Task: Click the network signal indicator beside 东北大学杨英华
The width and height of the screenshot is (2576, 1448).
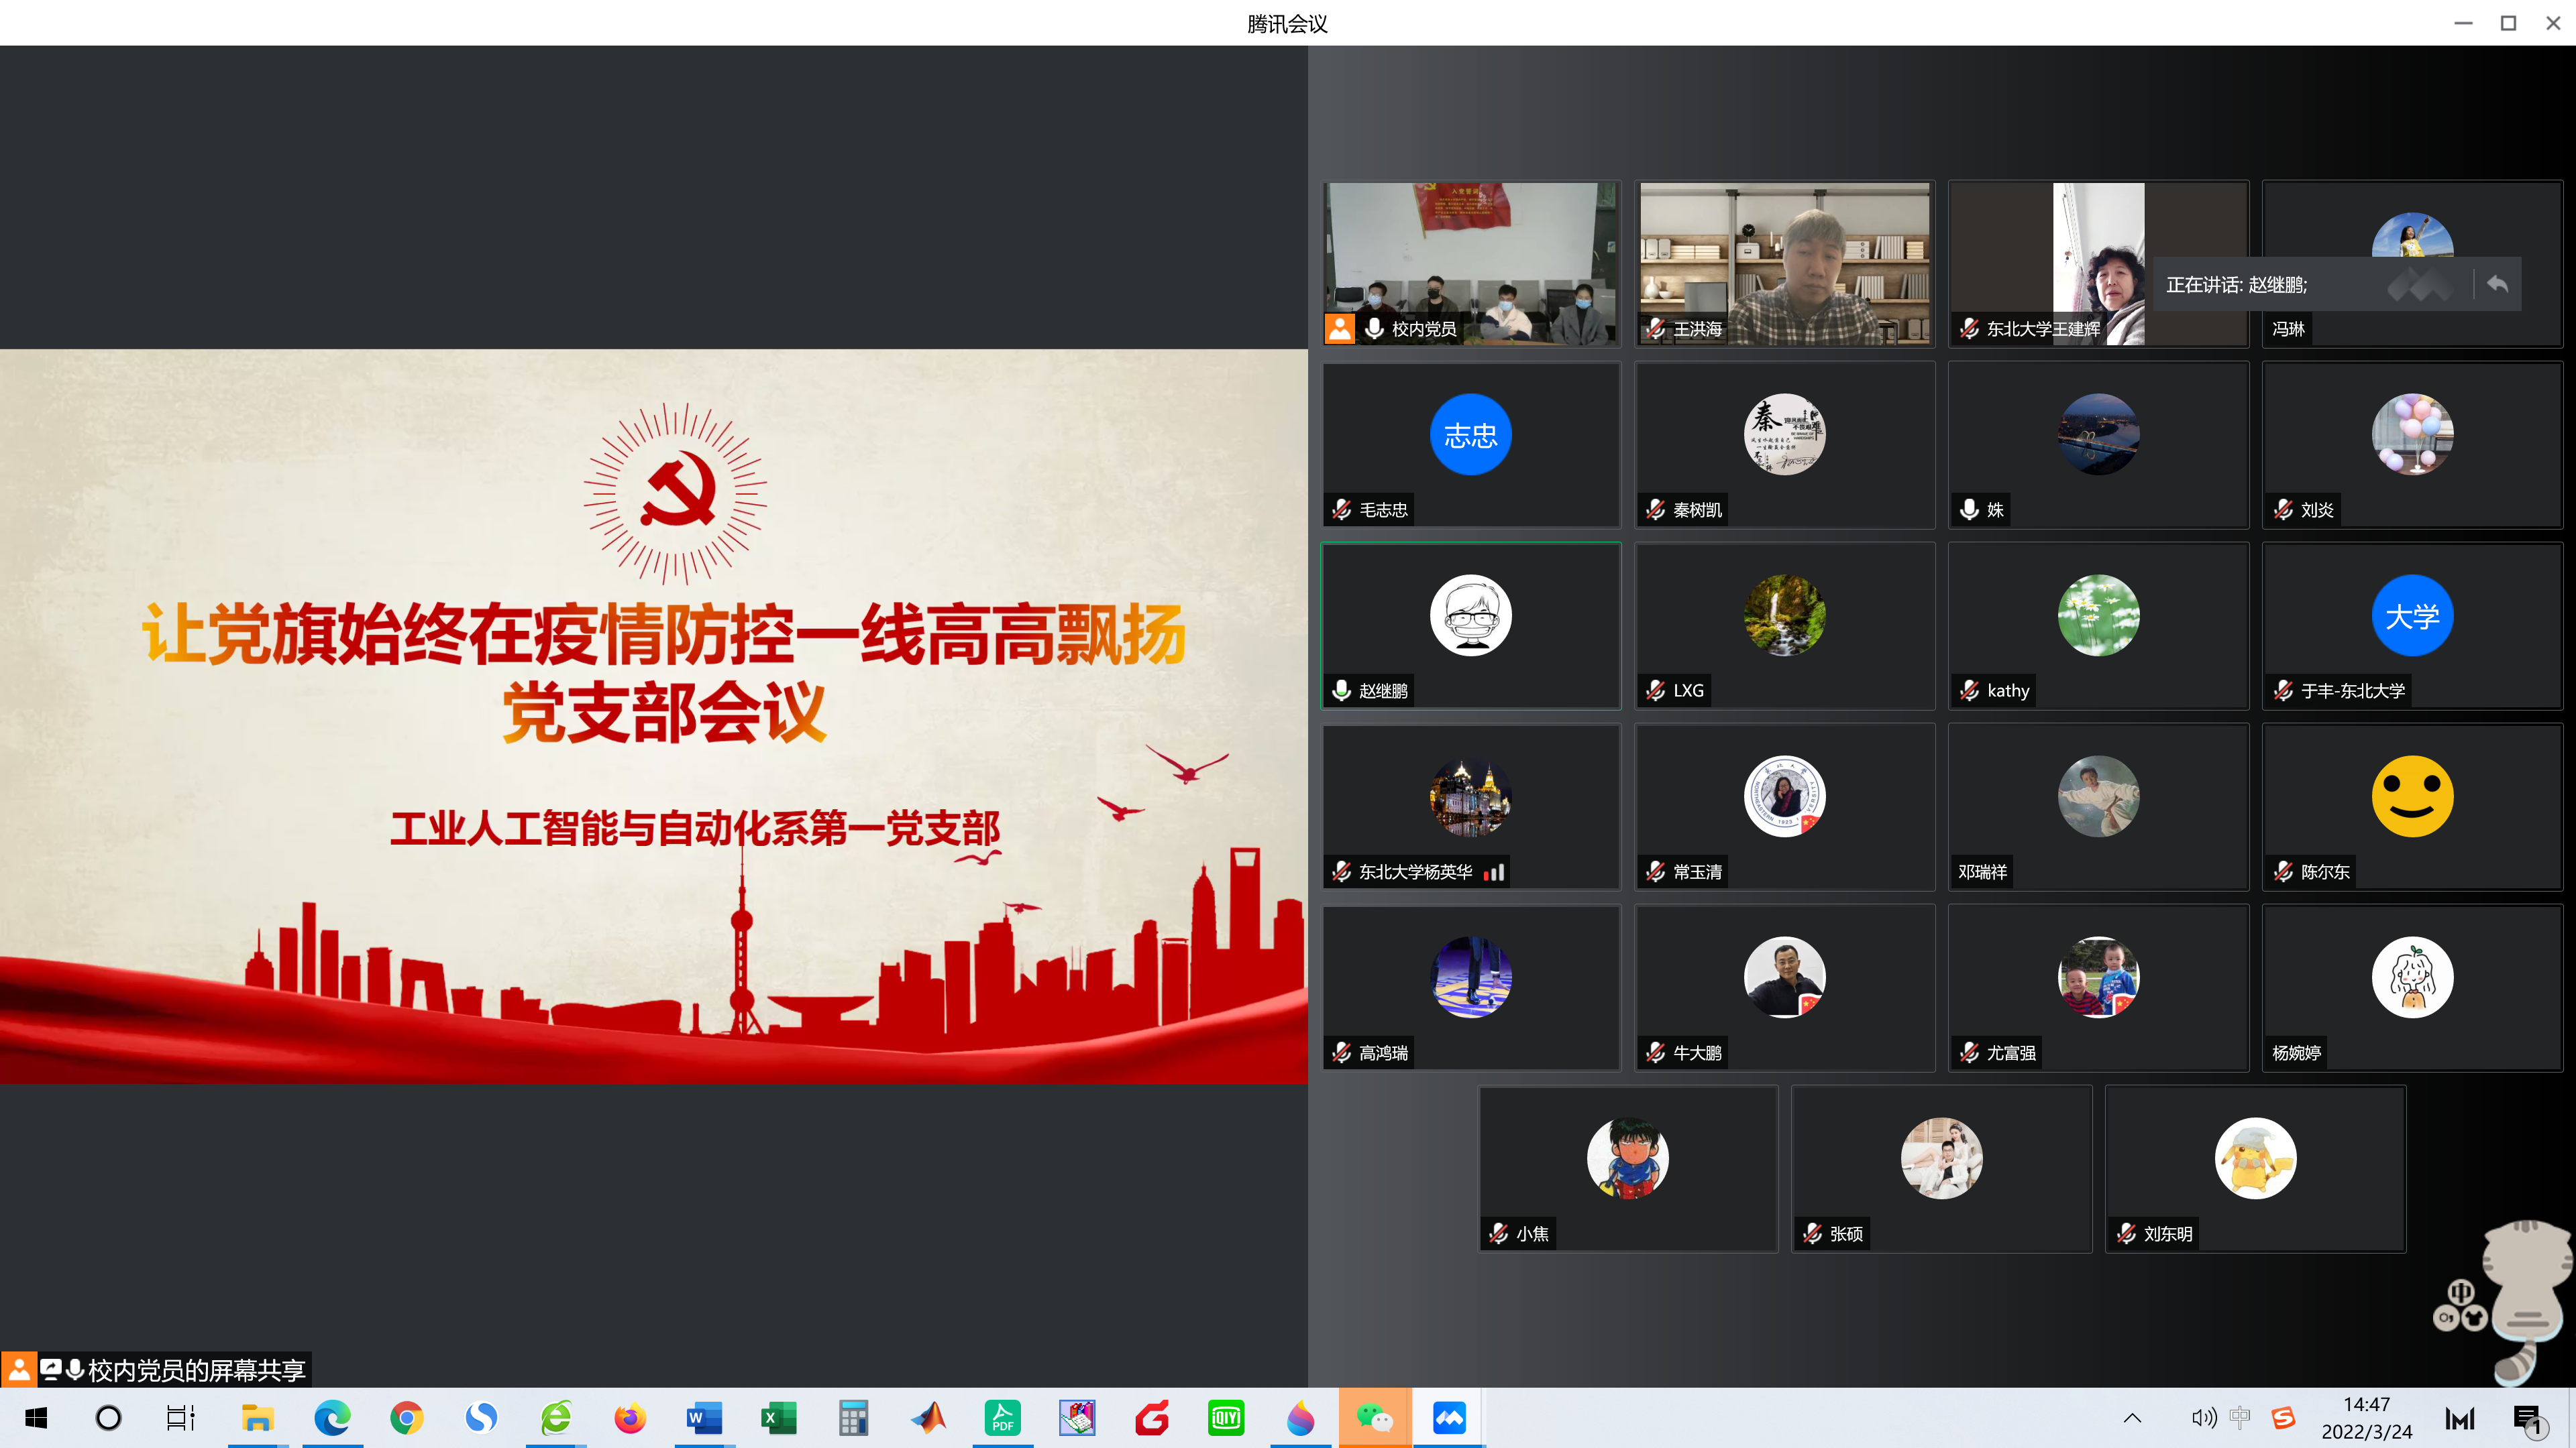Action: (x=1495, y=871)
